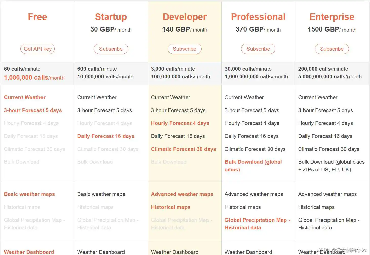Click Global Precipitation Map link in Professional column
This screenshot has height=255, width=370.
point(257,220)
